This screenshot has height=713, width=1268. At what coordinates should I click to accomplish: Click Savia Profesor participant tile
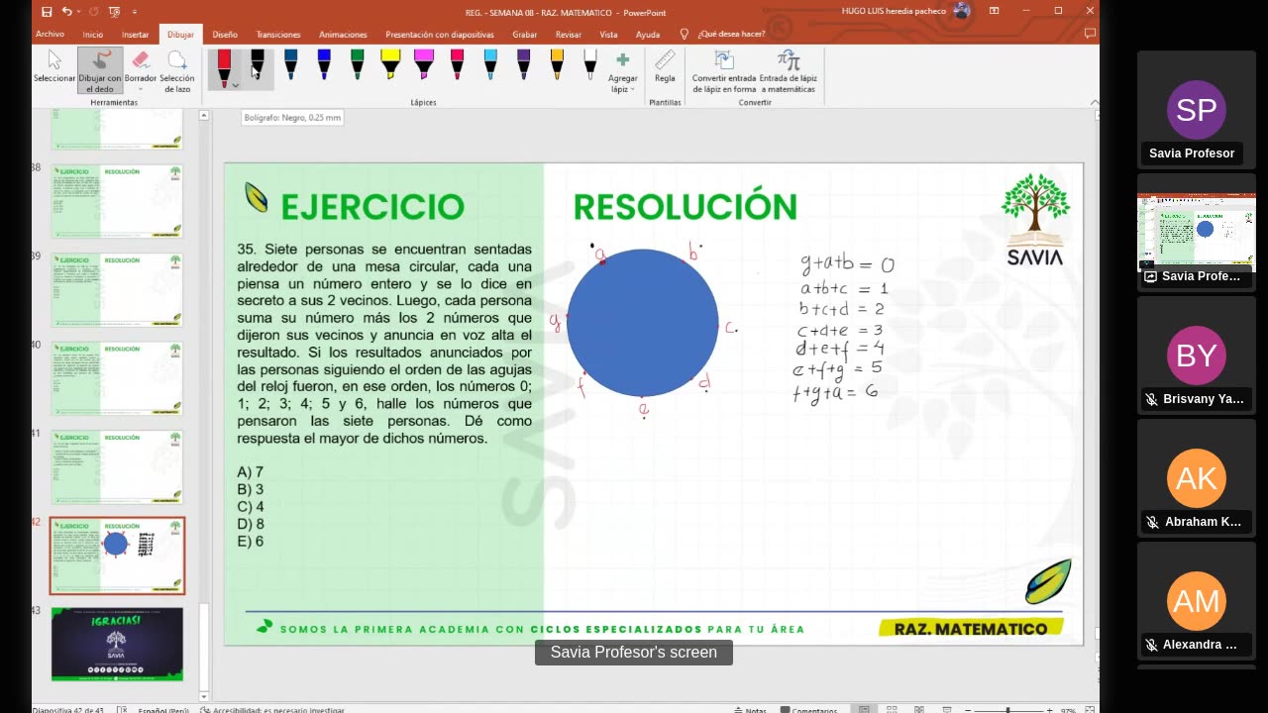tap(1197, 109)
